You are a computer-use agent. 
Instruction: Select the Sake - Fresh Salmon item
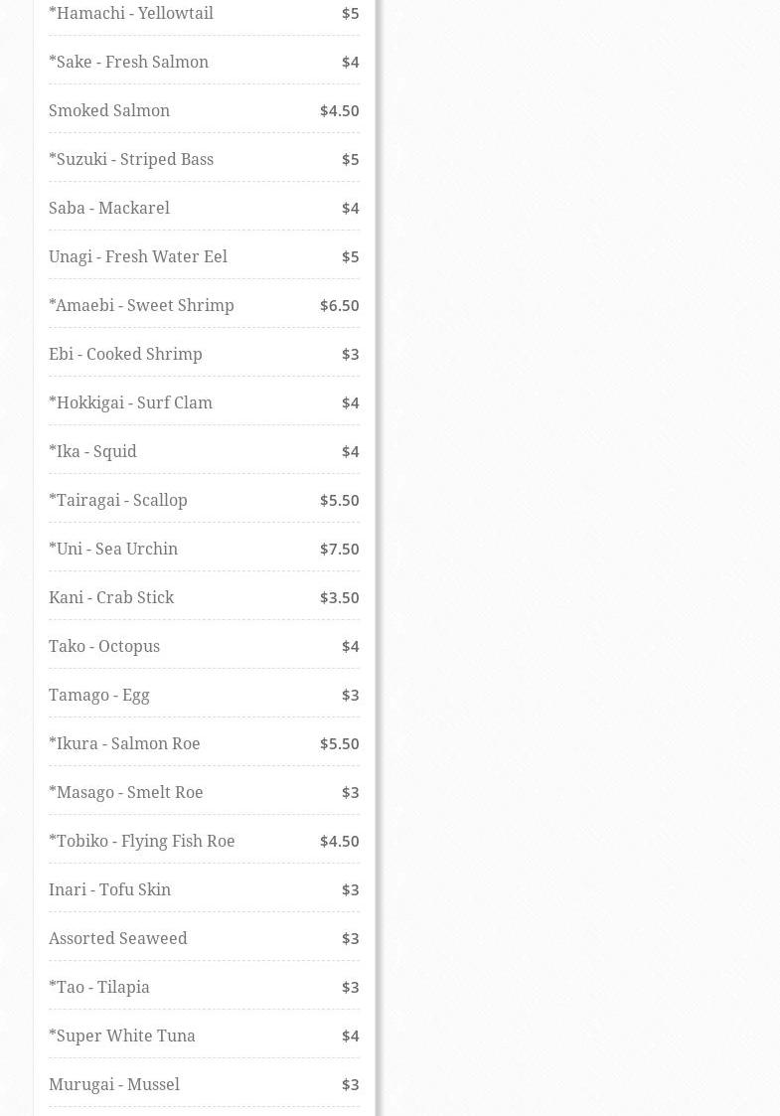[x=129, y=63]
